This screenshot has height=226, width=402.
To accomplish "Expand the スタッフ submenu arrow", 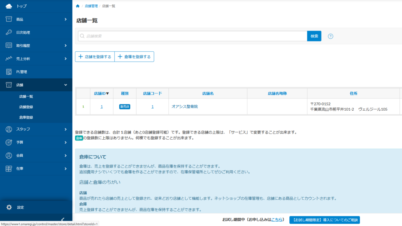I will click(66, 129).
